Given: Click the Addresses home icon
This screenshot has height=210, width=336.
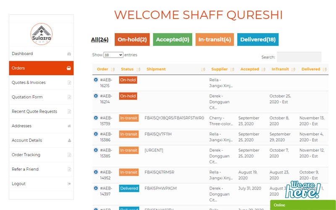Looking at the screenshot, I should 69,126.
